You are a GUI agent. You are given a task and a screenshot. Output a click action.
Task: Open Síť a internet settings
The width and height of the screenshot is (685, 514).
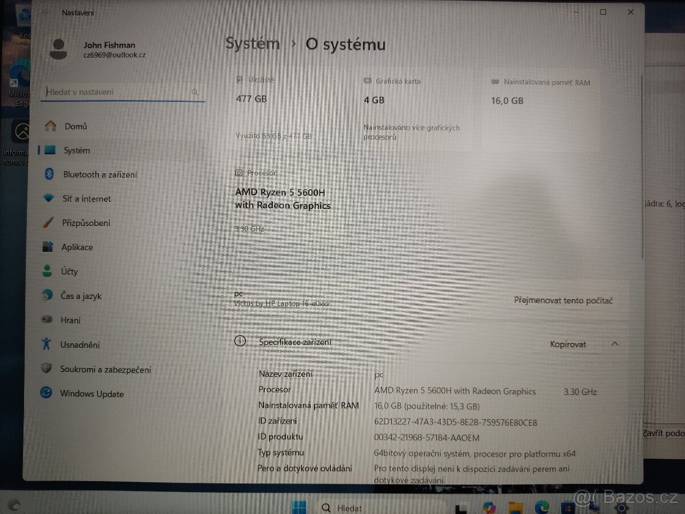pos(87,199)
